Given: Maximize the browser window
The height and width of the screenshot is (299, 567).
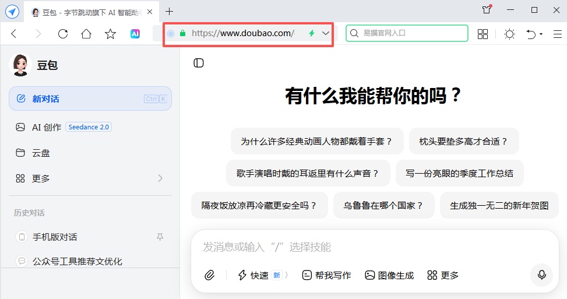Looking at the screenshot, I should pos(534,10).
